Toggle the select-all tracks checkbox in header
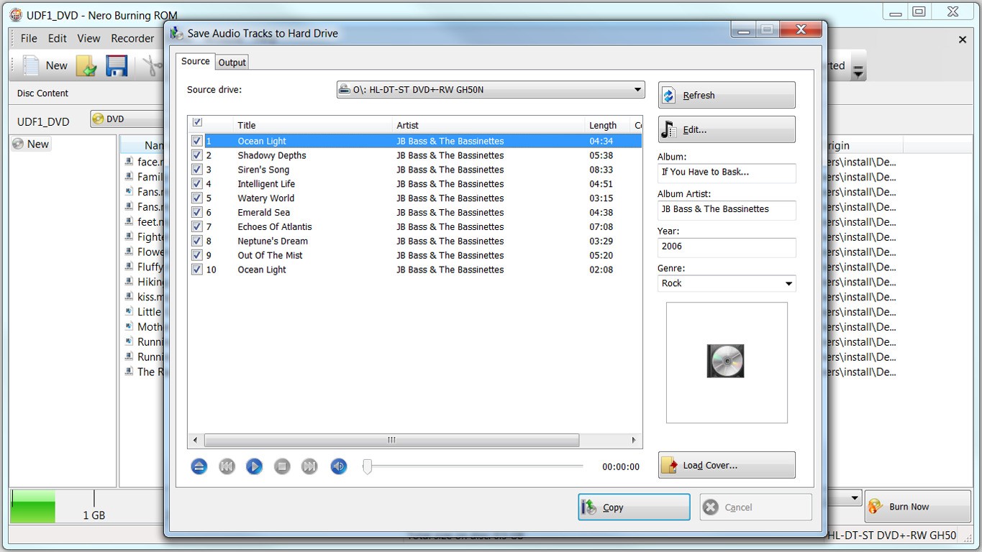Viewport: 982px width, 552px height. click(196, 121)
